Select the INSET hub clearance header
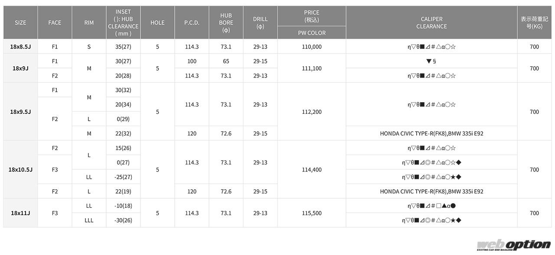555x255 pixels. pos(123,23)
